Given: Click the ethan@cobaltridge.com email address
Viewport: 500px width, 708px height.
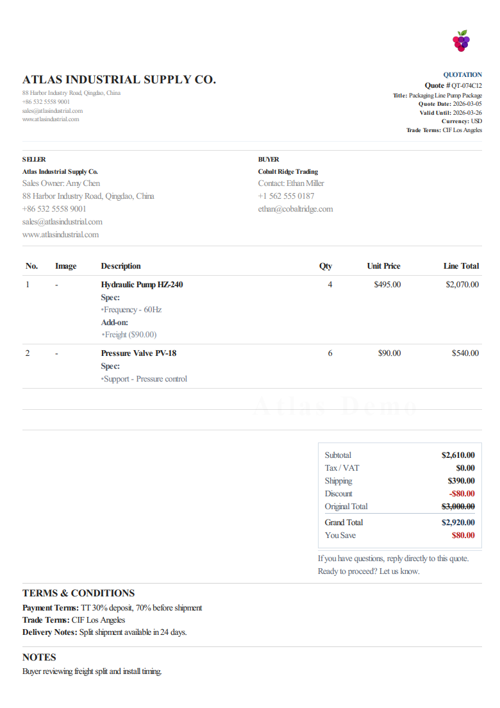Looking at the screenshot, I should coord(296,209).
